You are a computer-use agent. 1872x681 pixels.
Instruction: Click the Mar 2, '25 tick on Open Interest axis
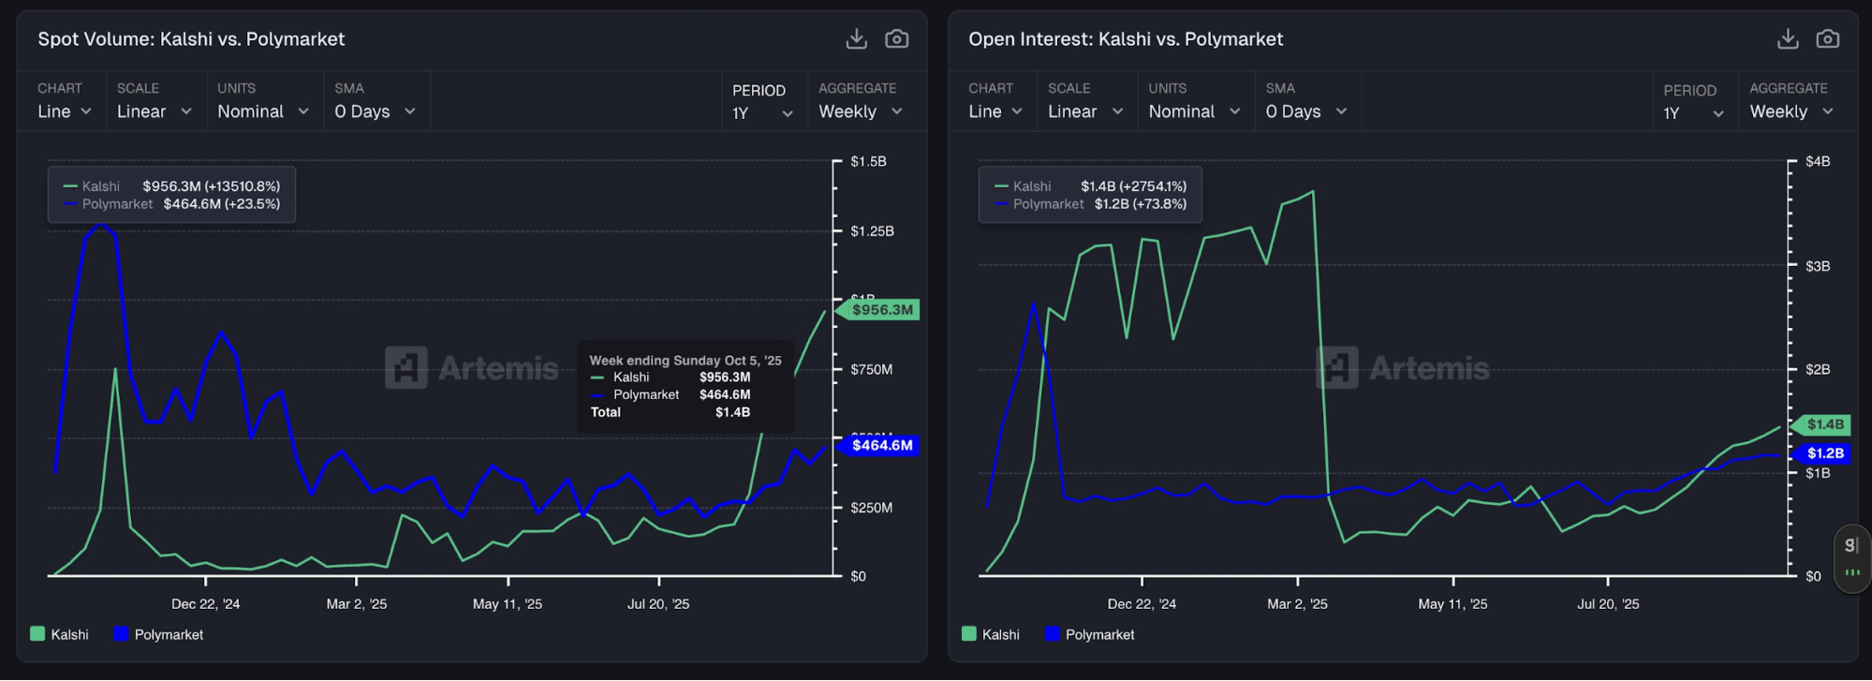click(1297, 604)
